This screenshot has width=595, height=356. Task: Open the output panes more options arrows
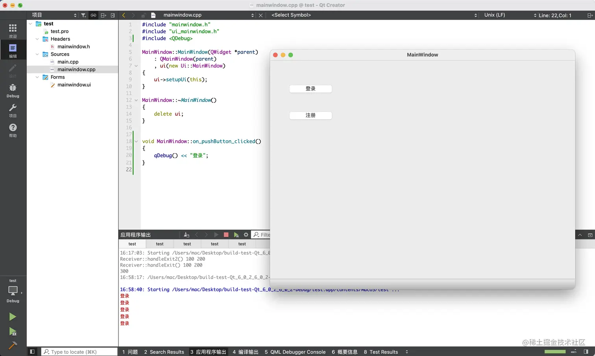(407, 352)
